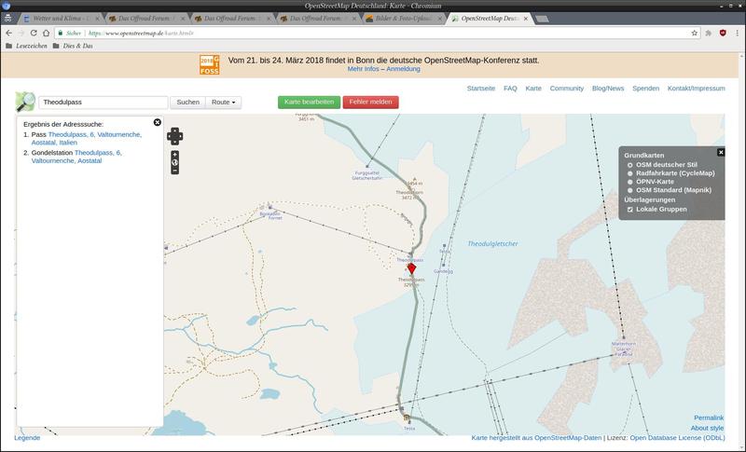
Task: Open the Chromium menu (three dots)
Action: pyautogui.click(x=737, y=33)
